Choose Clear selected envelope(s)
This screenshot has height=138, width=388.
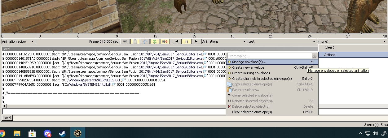coord(272,112)
